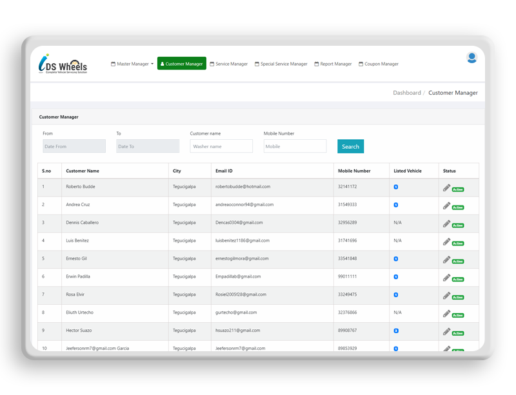Focus the Mobile Number input field
Image resolution: width=516 pixels, height=395 pixels.
coord(295,147)
